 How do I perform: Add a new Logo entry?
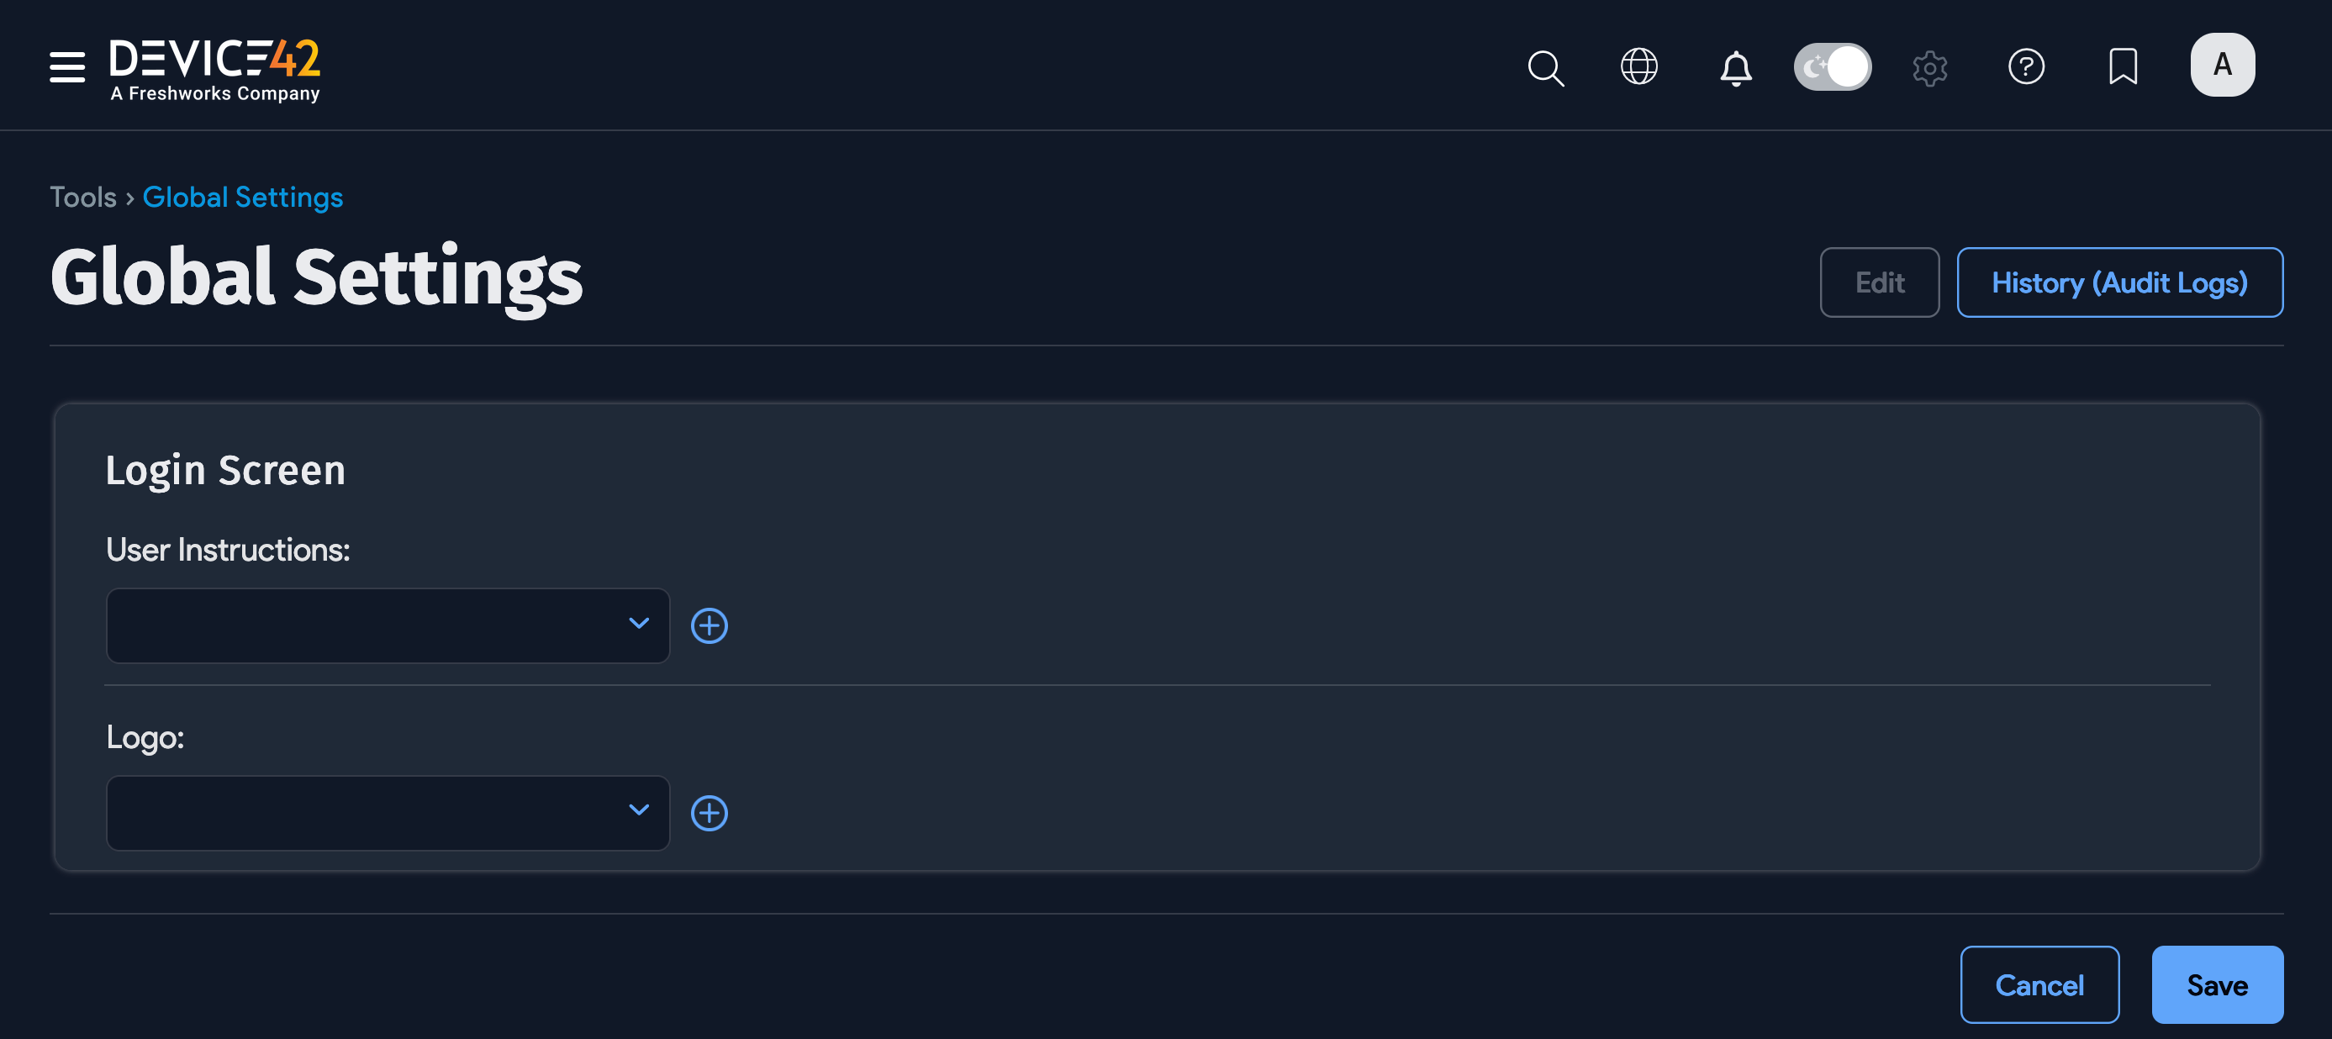(709, 813)
